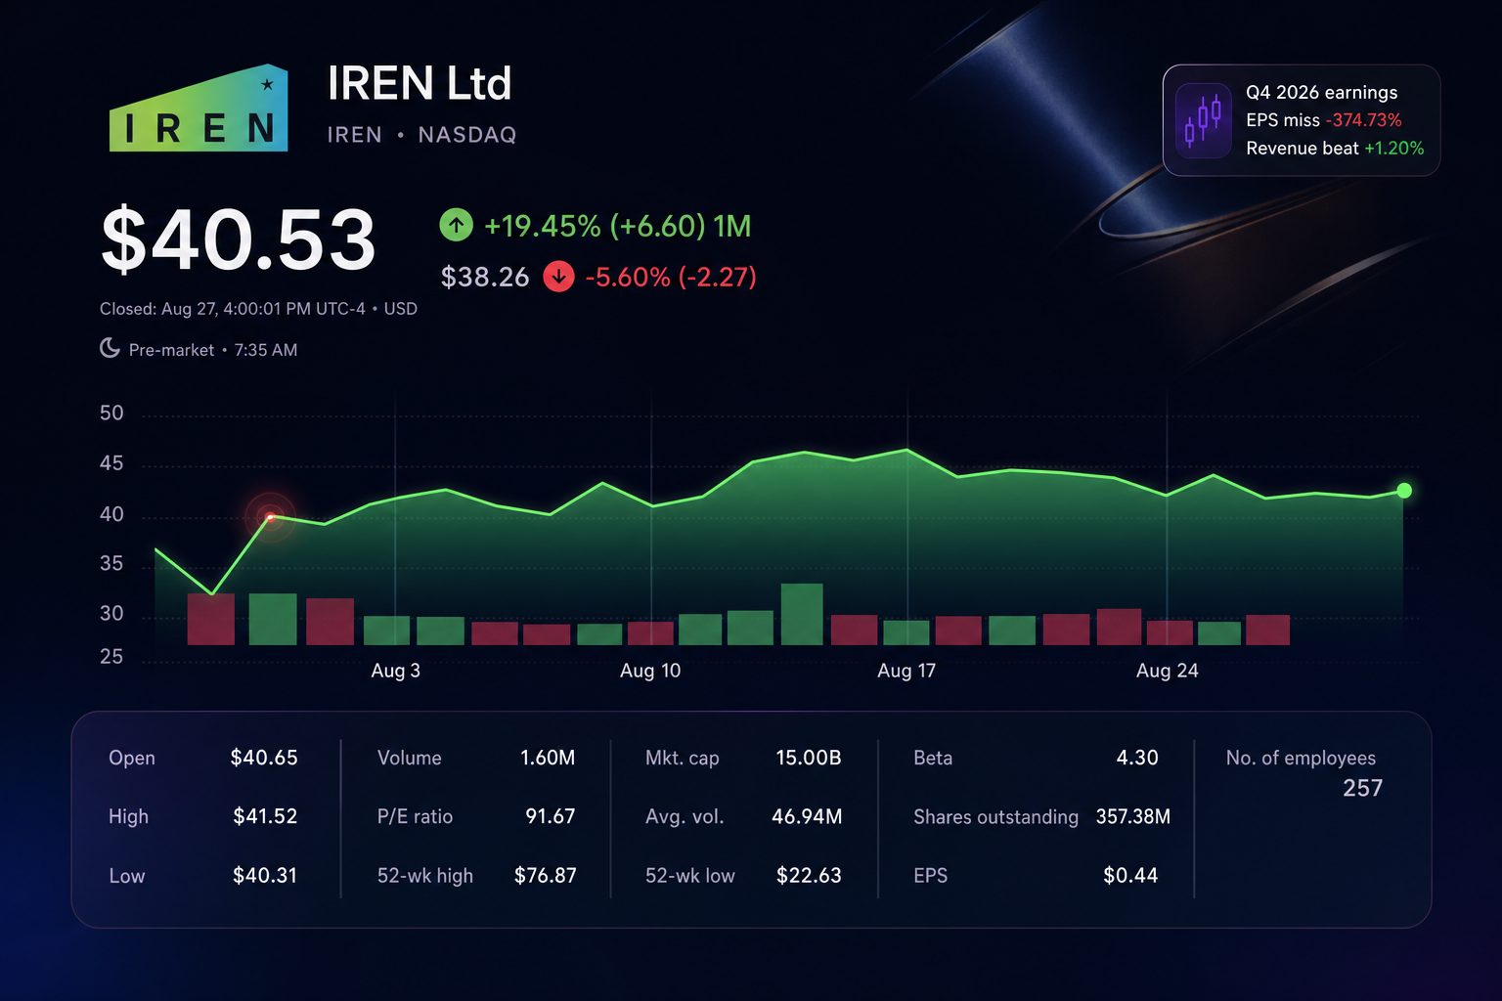
Task: Click the Aug 17 date label
Action: pos(906,671)
